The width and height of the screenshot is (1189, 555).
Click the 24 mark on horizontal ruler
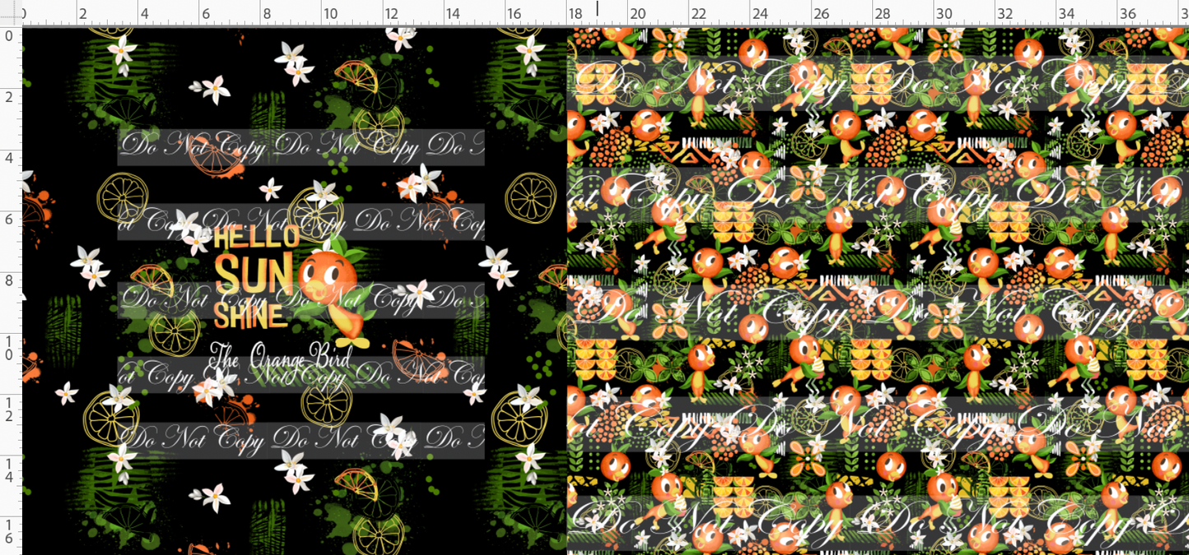[x=759, y=14]
